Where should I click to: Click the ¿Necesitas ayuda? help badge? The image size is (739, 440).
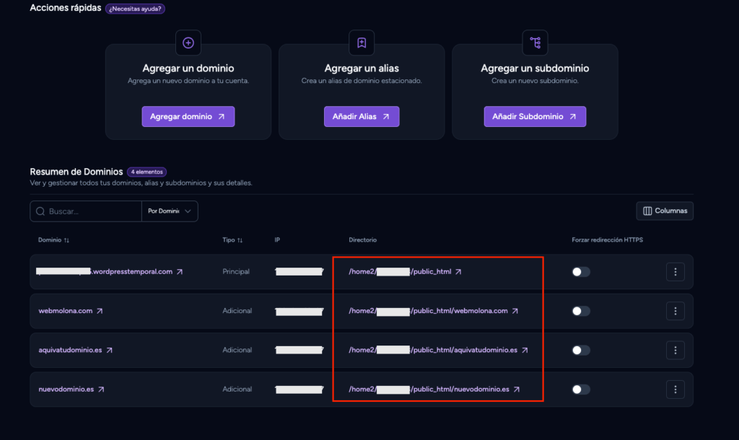click(x=135, y=9)
